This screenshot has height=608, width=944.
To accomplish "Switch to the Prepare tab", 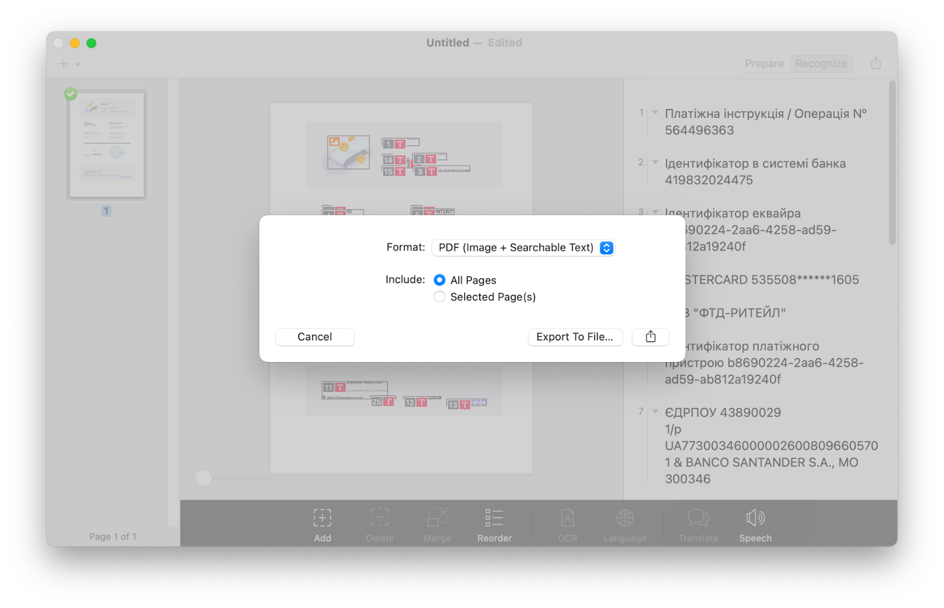I will pos(764,64).
